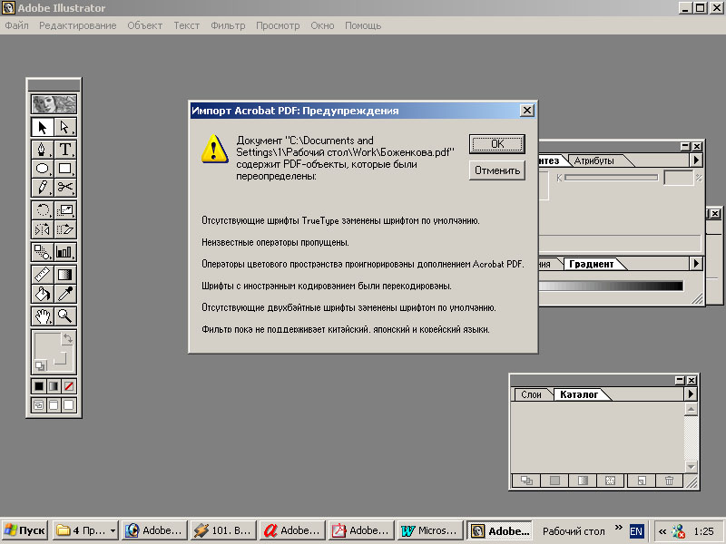Viewport: 726px width, 544px height.
Task: Select the Hand tool
Action: click(x=42, y=316)
